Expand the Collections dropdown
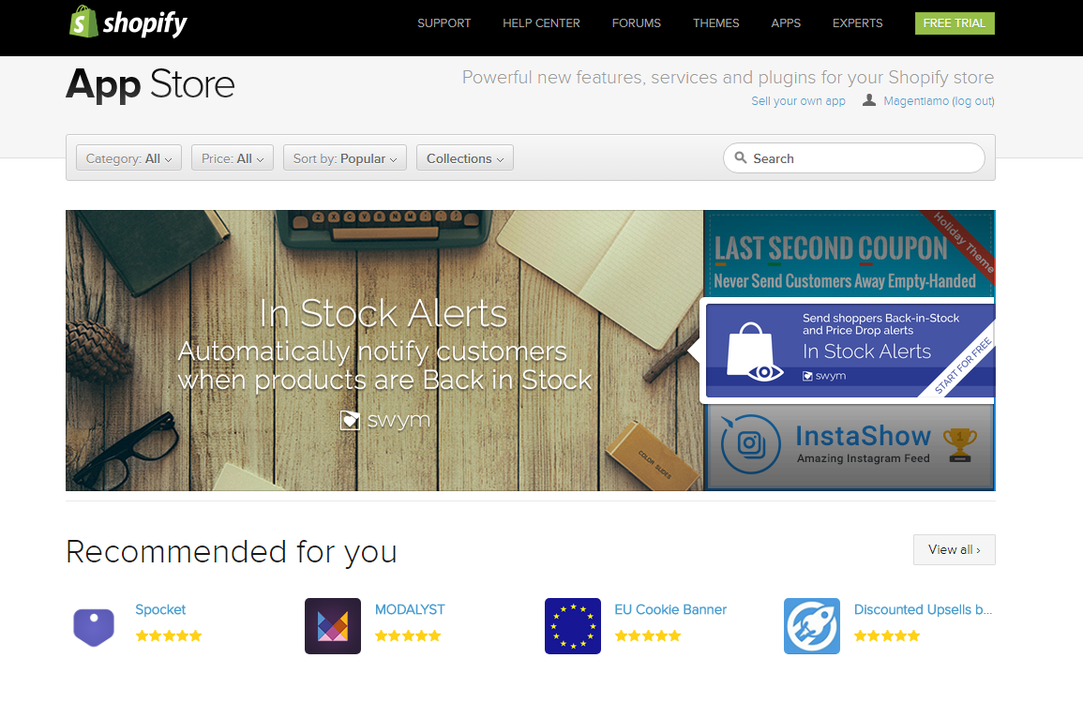Viewport: 1083px width, 703px height. click(x=464, y=157)
